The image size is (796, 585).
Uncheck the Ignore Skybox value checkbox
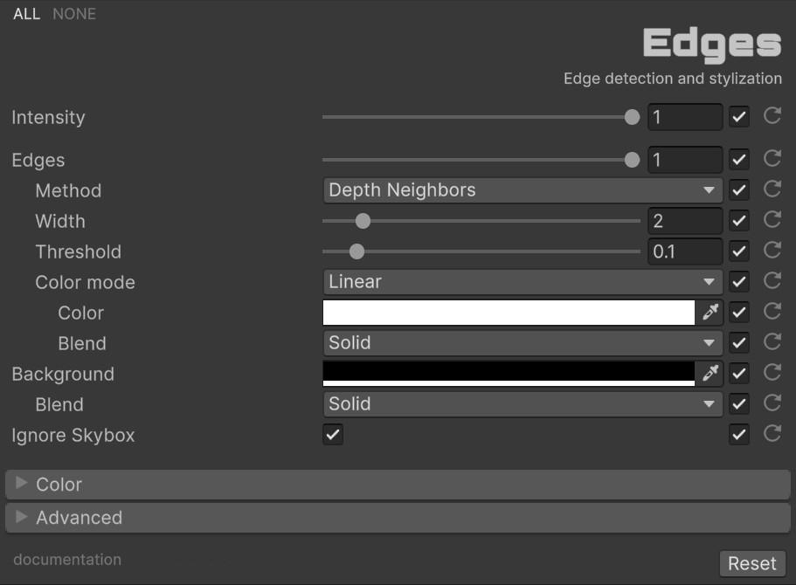(x=333, y=434)
